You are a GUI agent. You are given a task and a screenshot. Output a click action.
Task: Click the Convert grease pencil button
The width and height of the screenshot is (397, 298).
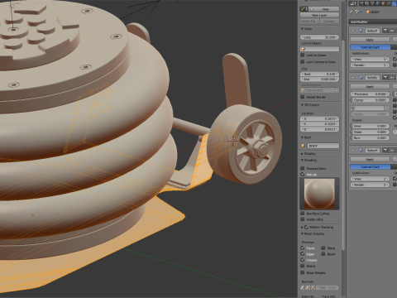[x=329, y=21]
